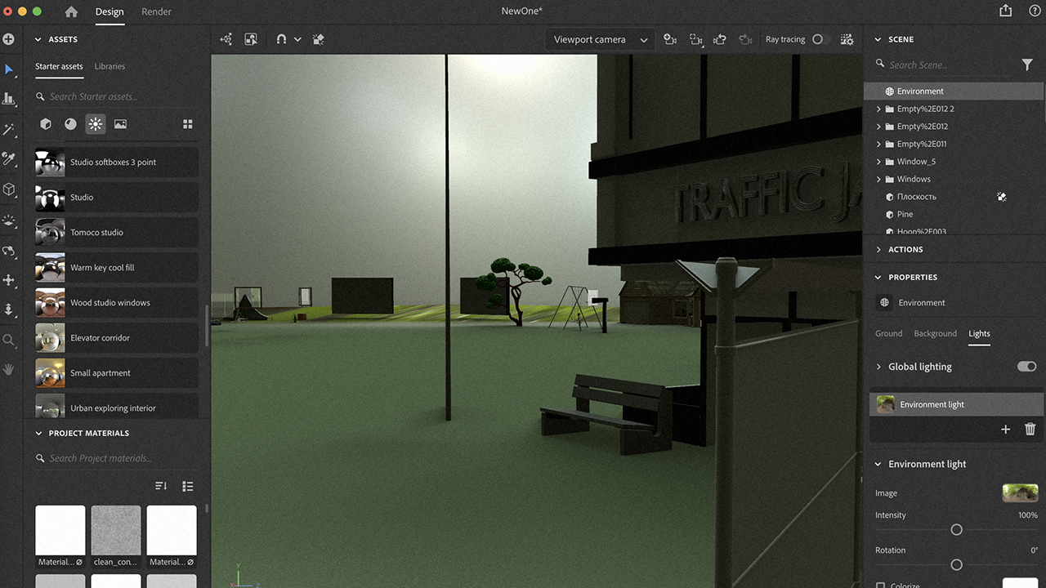The width and height of the screenshot is (1046, 588).
Task: Expand the Actions section
Action: point(878,249)
